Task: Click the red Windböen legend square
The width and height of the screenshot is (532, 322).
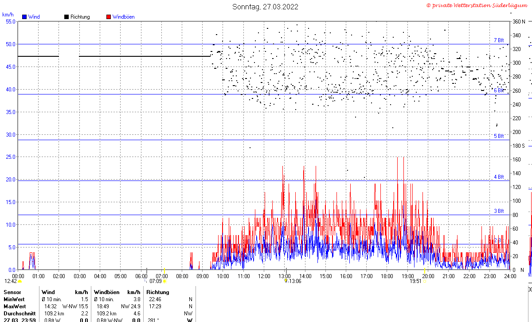Action: tap(109, 17)
